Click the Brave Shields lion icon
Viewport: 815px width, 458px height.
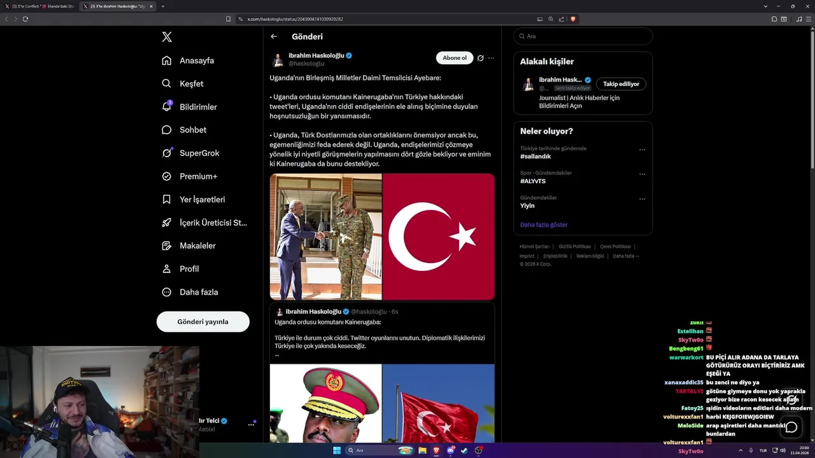(x=573, y=19)
